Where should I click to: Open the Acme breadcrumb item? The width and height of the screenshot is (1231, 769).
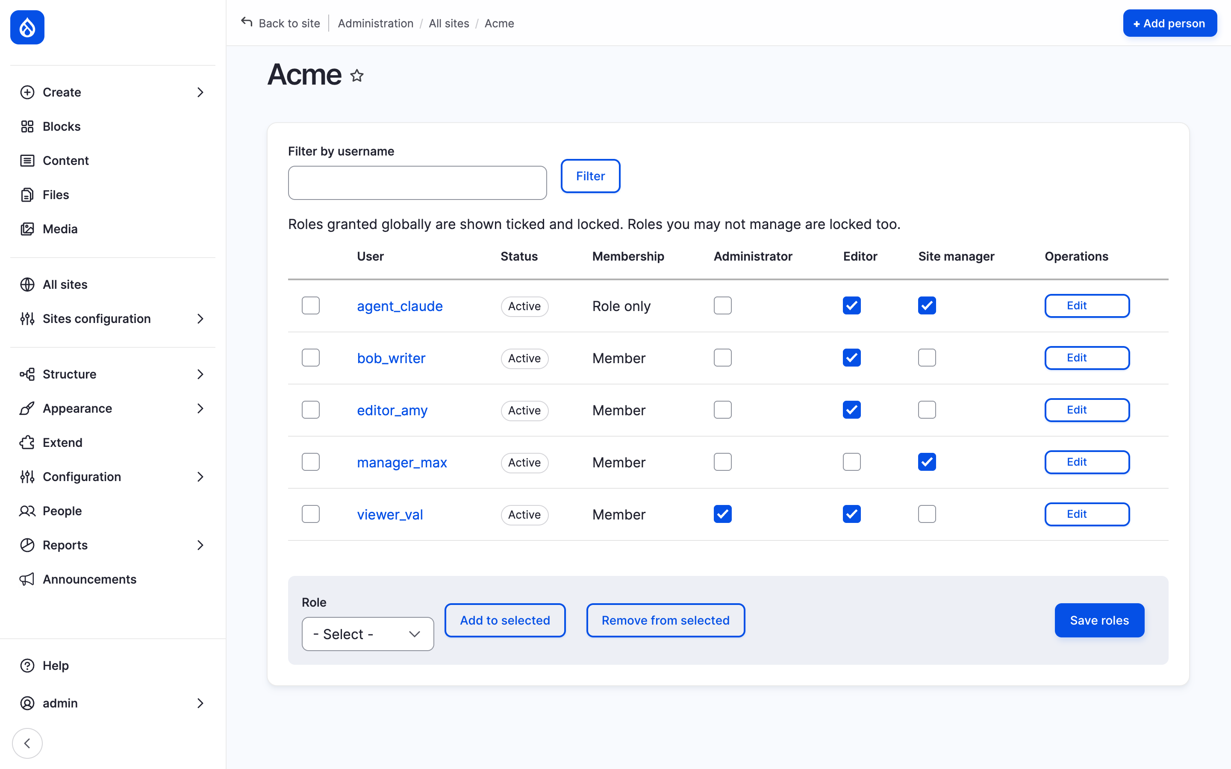click(x=499, y=23)
